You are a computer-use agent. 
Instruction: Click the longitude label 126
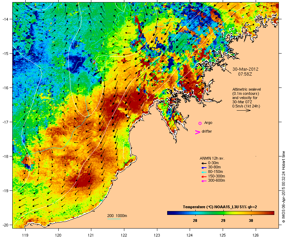pos(256,235)
